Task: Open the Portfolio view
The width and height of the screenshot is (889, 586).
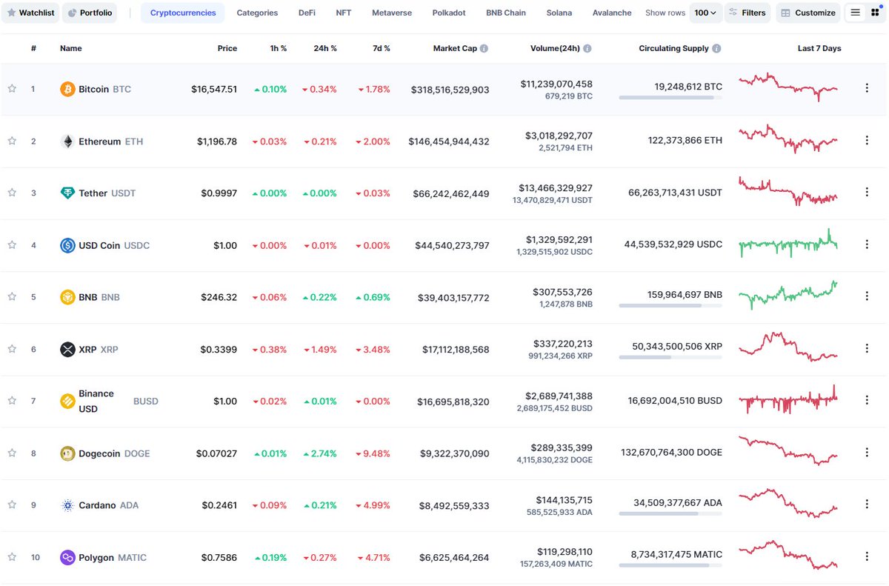Action: click(89, 12)
